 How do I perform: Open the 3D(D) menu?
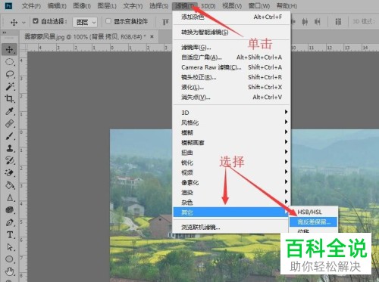tap(208, 6)
